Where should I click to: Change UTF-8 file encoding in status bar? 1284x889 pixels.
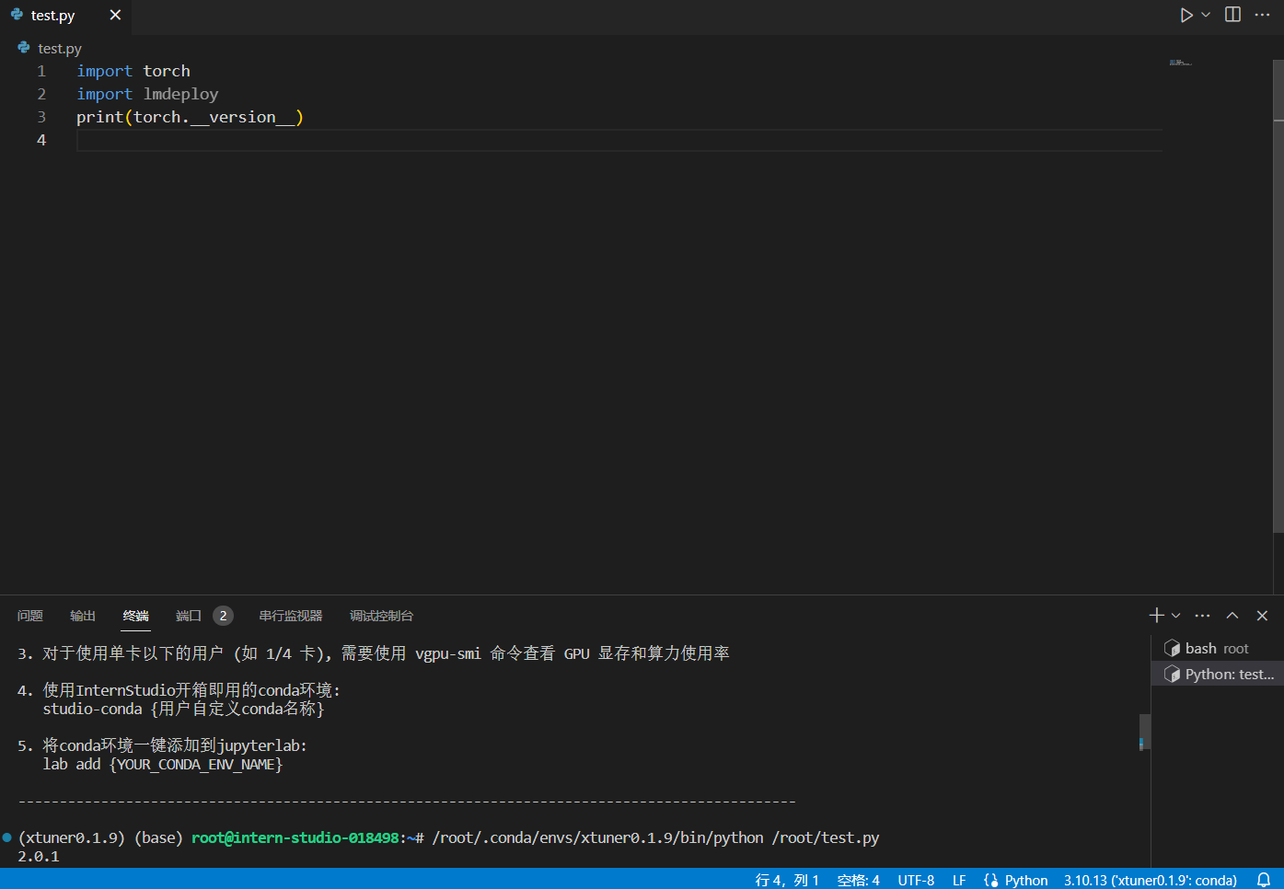pyautogui.click(x=916, y=881)
